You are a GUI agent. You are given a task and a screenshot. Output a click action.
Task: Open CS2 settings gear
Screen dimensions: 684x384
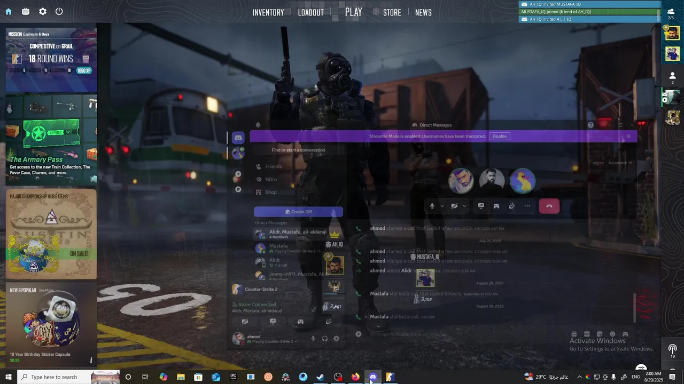click(43, 11)
